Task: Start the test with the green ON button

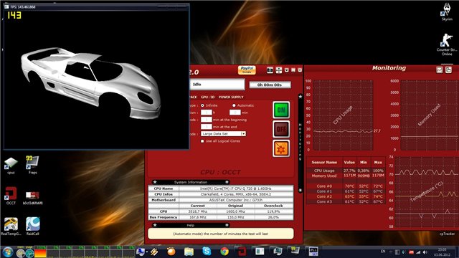Action: (x=281, y=110)
